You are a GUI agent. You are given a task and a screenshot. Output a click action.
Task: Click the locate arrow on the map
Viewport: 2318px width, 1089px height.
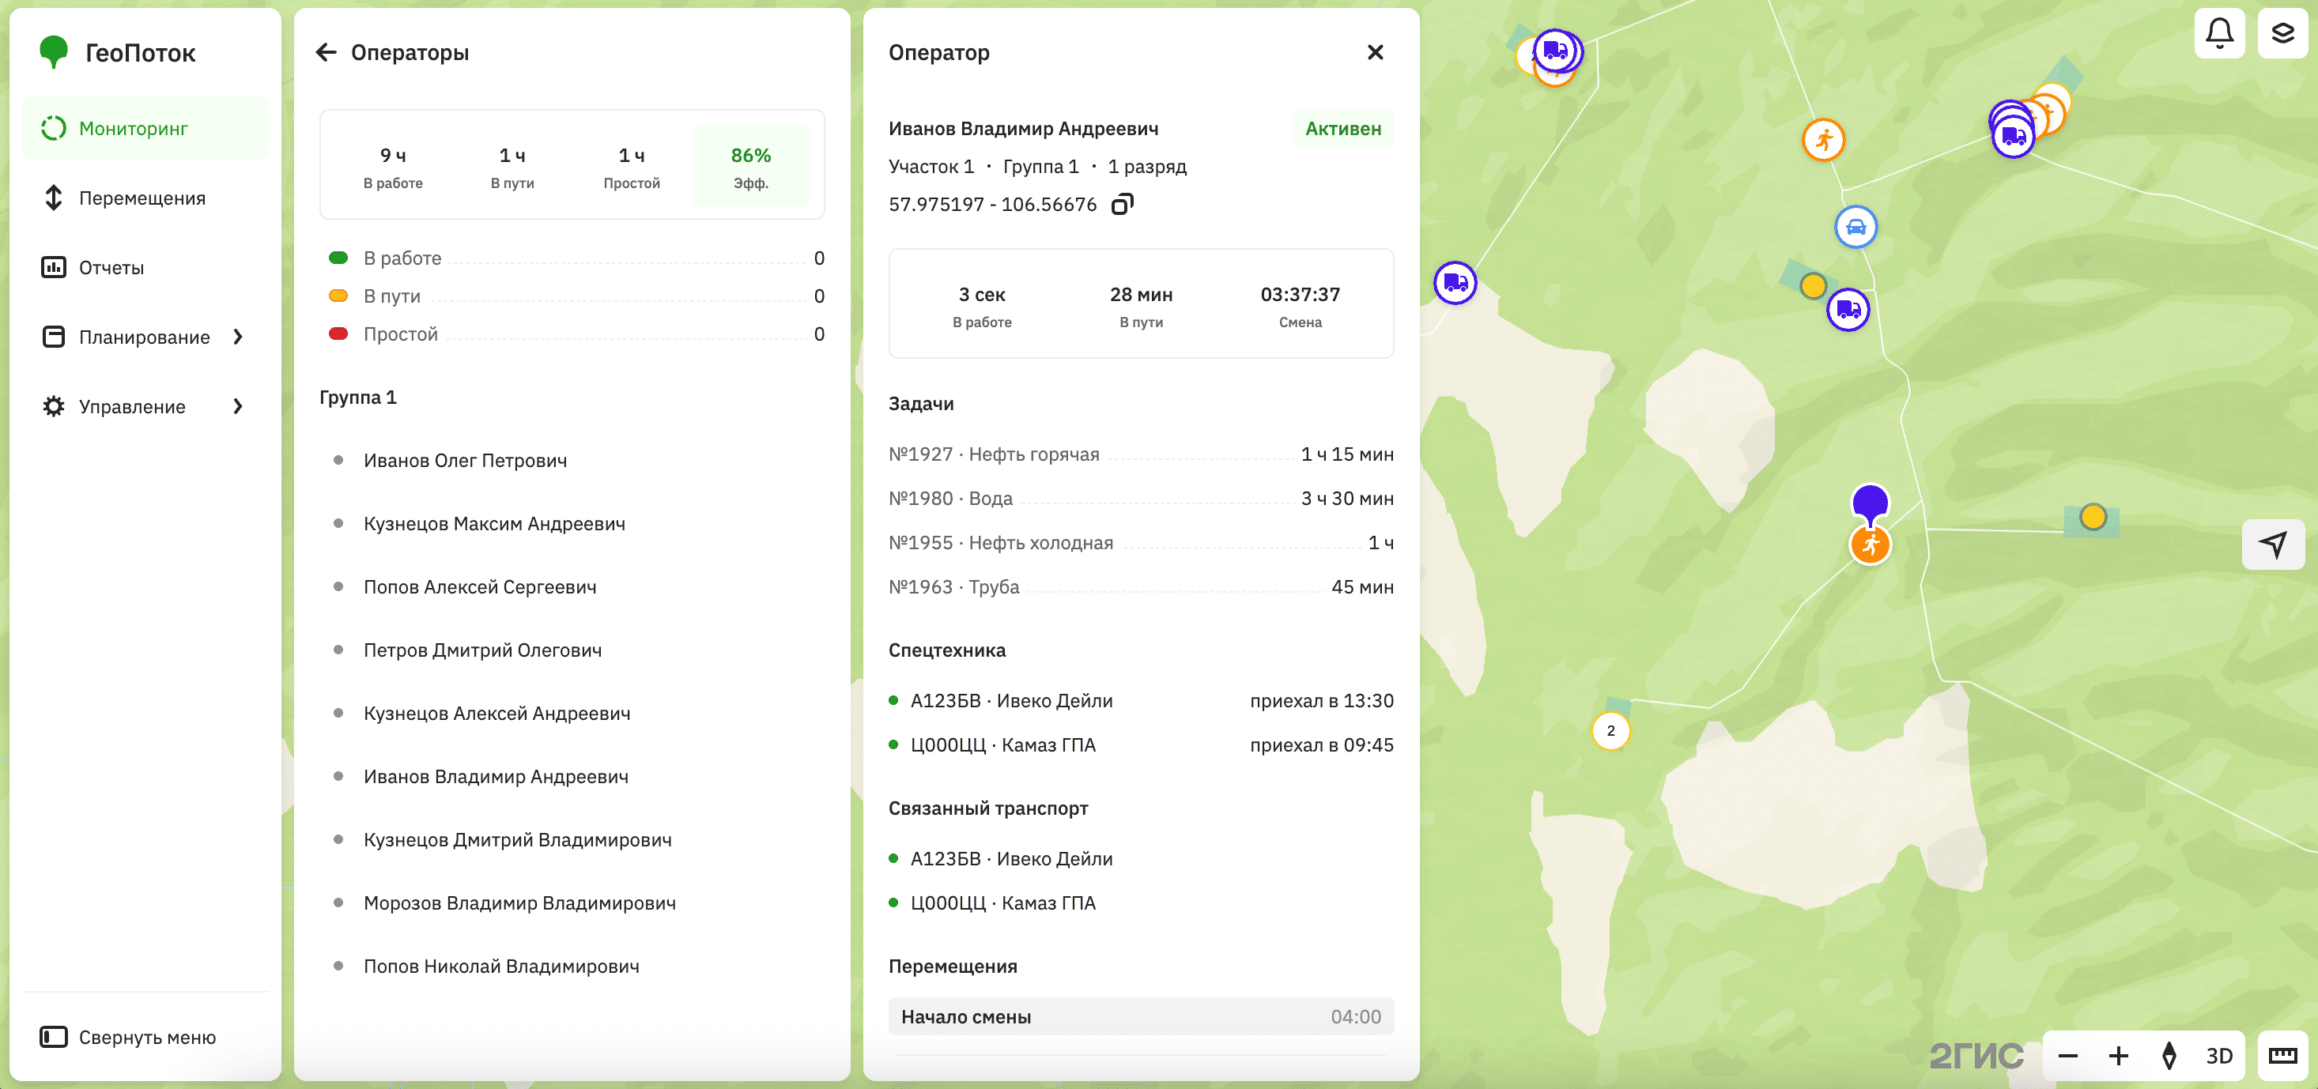point(2274,543)
